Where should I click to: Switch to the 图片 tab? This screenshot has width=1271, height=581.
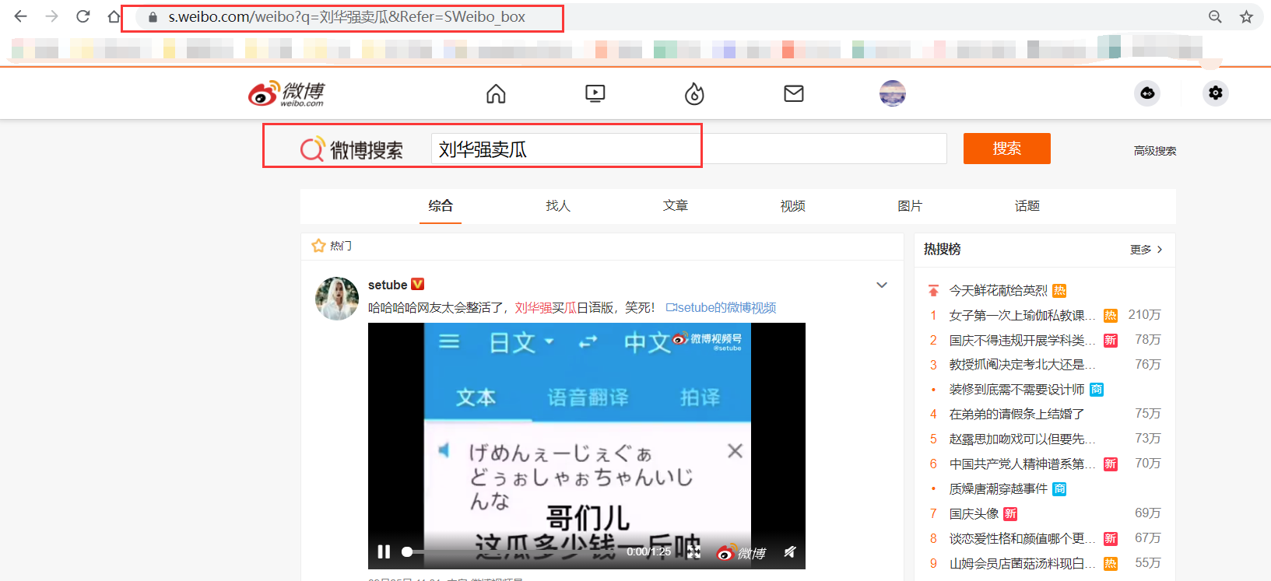click(x=910, y=206)
